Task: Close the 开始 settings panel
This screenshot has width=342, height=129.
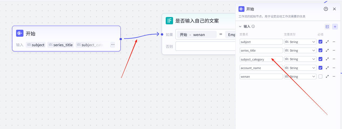Action: point(334,9)
